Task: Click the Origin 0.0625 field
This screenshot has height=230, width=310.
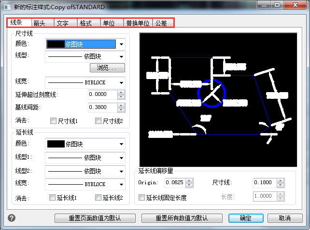Action: [x=175, y=183]
